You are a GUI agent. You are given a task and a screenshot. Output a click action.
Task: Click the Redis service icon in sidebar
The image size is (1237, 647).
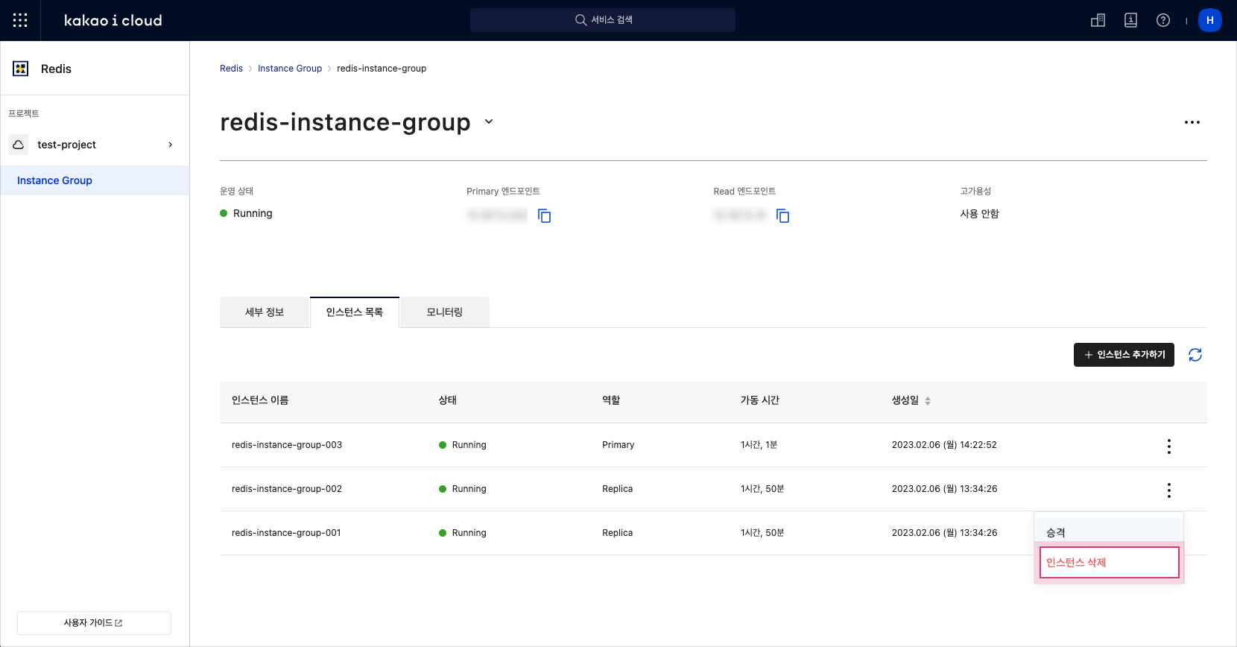(x=21, y=69)
